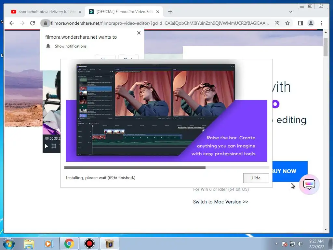
Task: Share this page icon in address bar
Action: click(x=277, y=23)
